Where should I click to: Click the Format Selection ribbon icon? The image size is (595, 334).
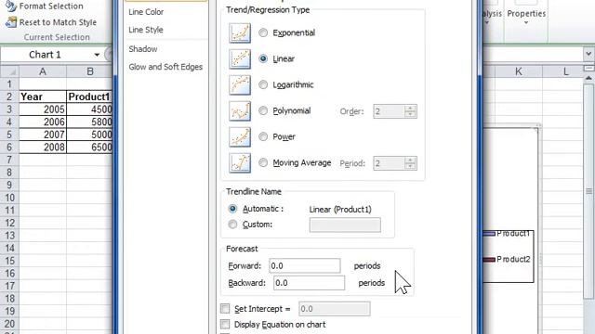pyautogui.click(x=11, y=6)
